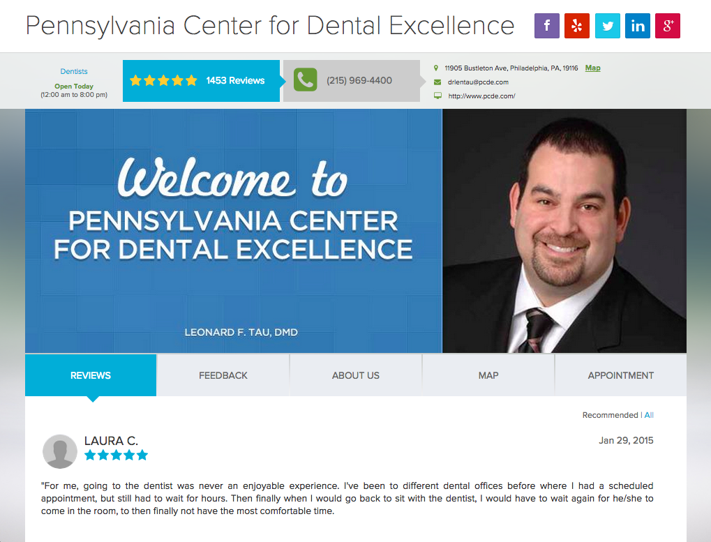The image size is (711, 542).
Task: Click the Leonard F. Tau, DMD caption
Action: pos(241,332)
